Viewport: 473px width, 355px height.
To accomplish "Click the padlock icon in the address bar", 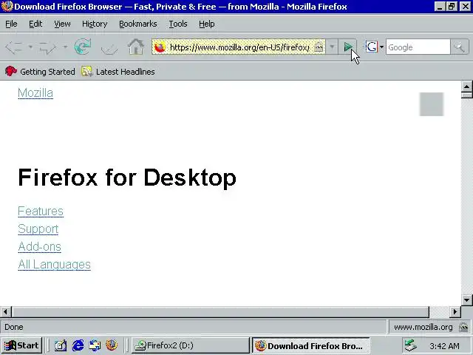I will pyautogui.click(x=319, y=47).
